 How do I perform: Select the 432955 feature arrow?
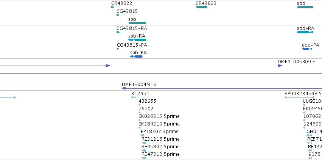(x=140, y=105)
